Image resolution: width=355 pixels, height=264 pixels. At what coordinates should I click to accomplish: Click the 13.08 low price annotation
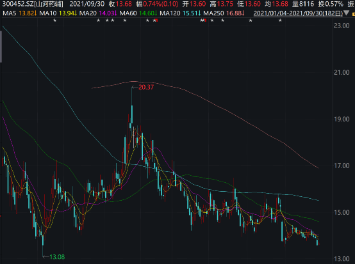click(57, 257)
